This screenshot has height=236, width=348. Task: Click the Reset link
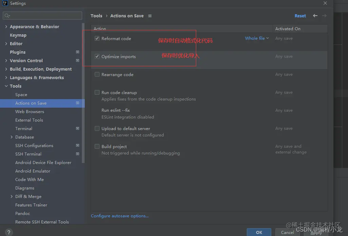[300, 16]
